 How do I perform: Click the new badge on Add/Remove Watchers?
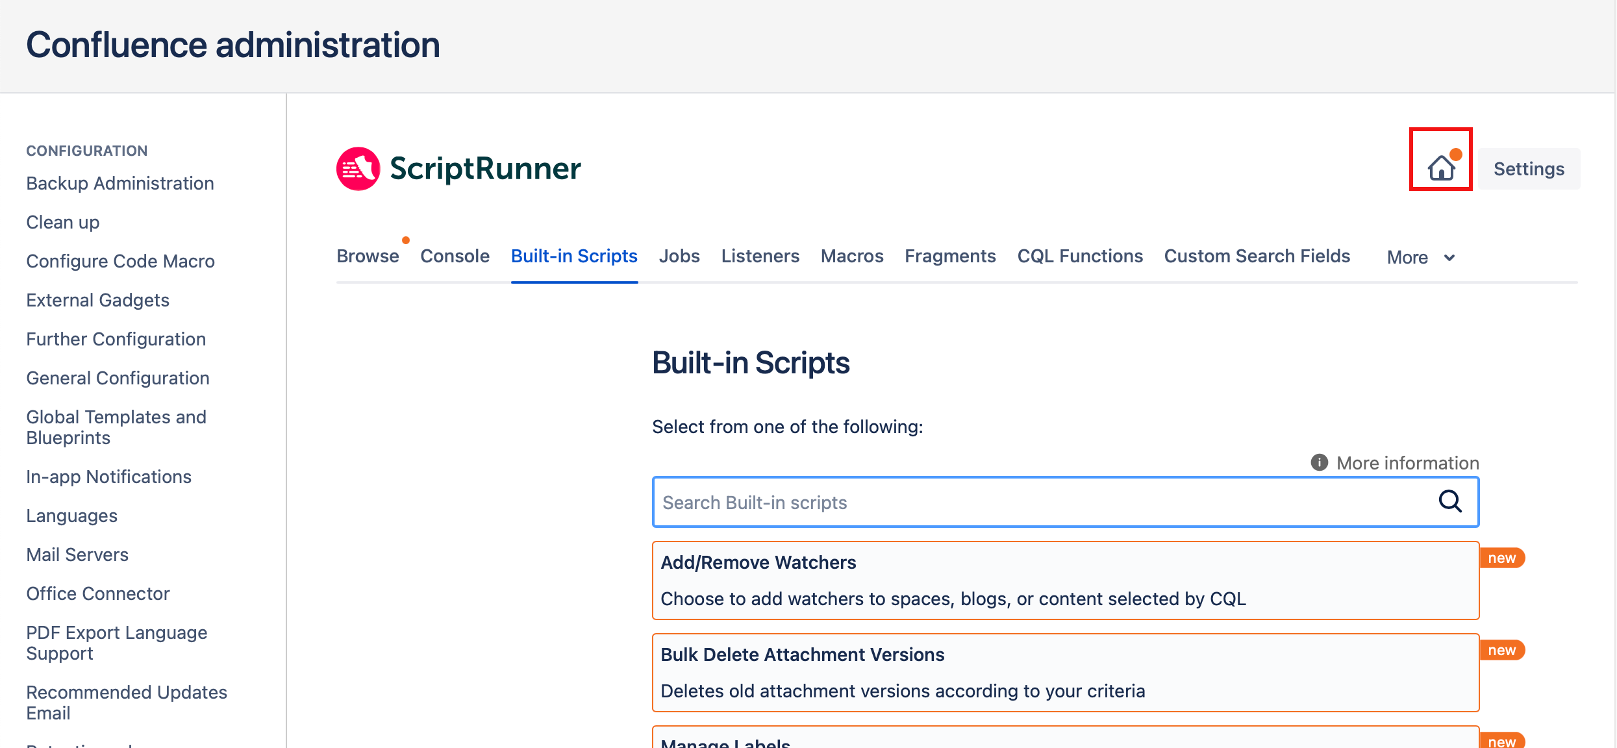(x=1501, y=558)
